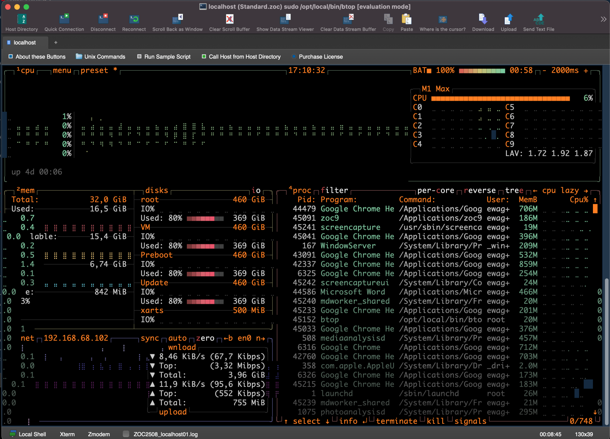Click signals in the proc footer

[470, 421]
